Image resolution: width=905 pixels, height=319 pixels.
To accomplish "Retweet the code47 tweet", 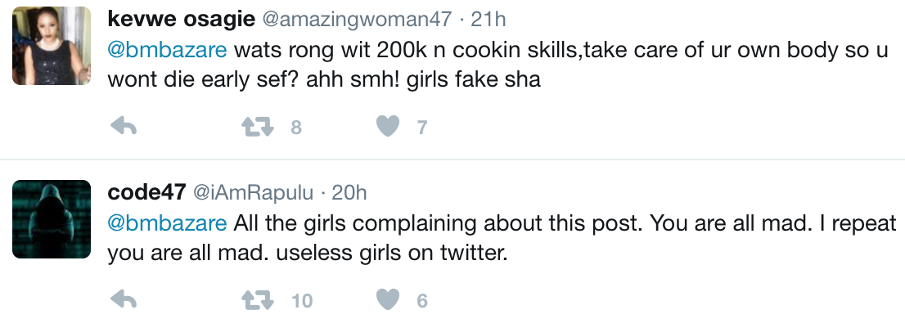I will (x=257, y=300).
